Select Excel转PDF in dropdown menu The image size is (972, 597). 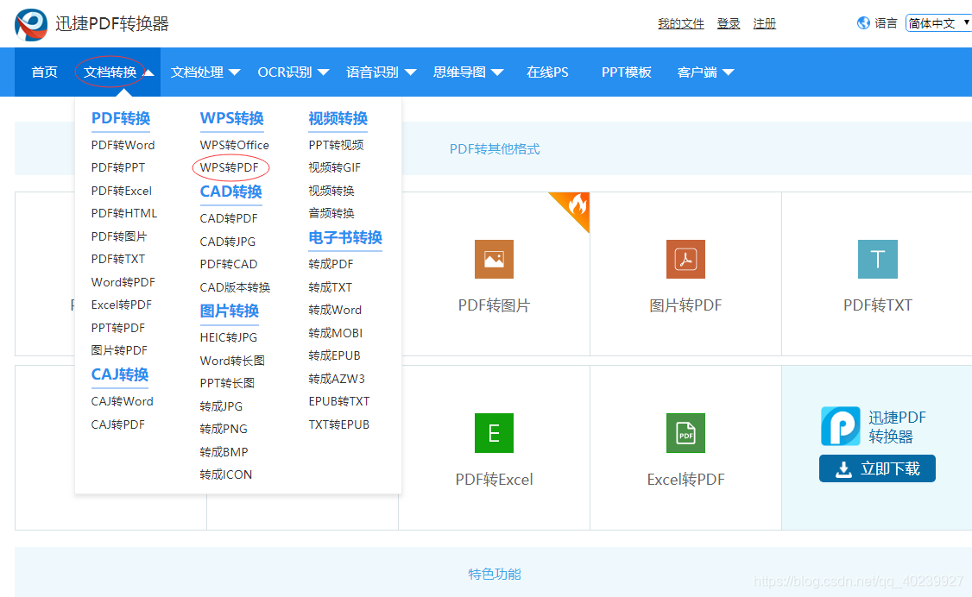click(122, 305)
